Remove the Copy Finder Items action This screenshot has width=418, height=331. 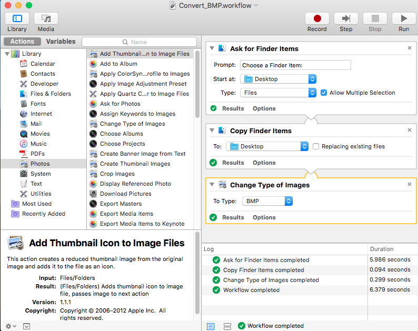pyautogui.click(x=410, y=130)
